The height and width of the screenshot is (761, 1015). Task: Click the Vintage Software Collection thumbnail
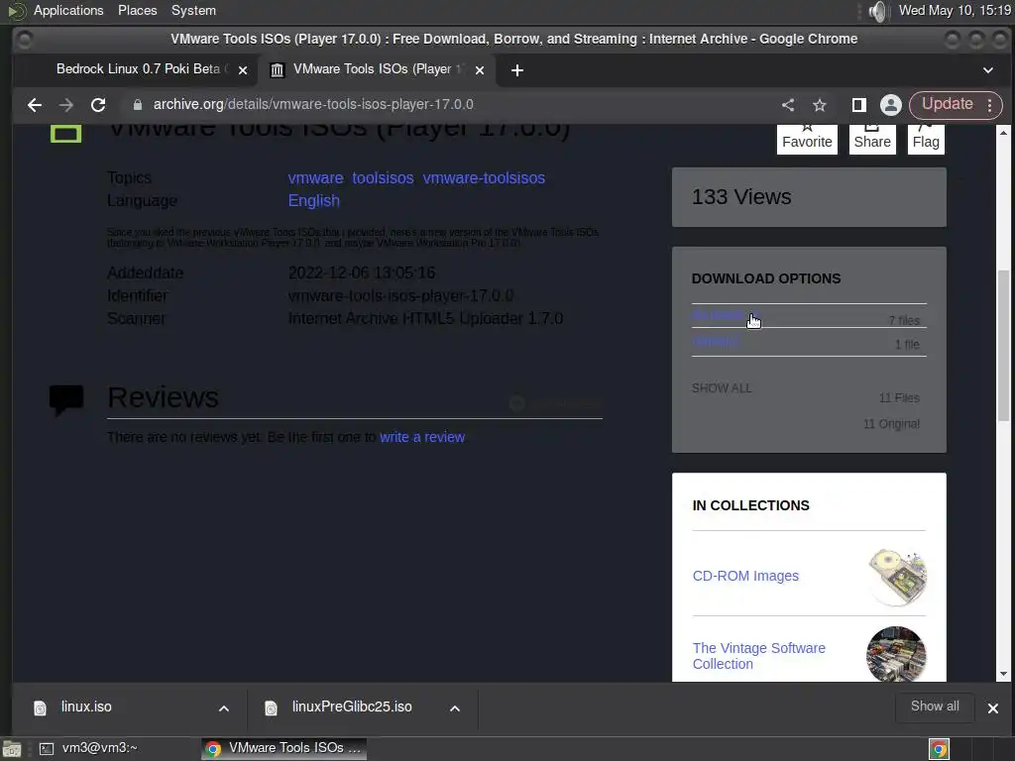tap(896, 654)
